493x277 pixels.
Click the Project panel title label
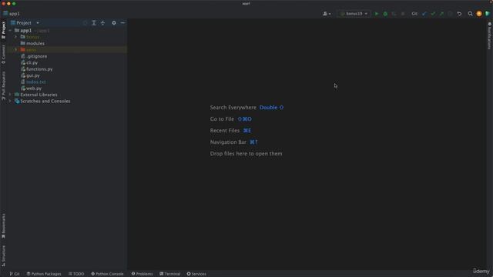[24, 23]
